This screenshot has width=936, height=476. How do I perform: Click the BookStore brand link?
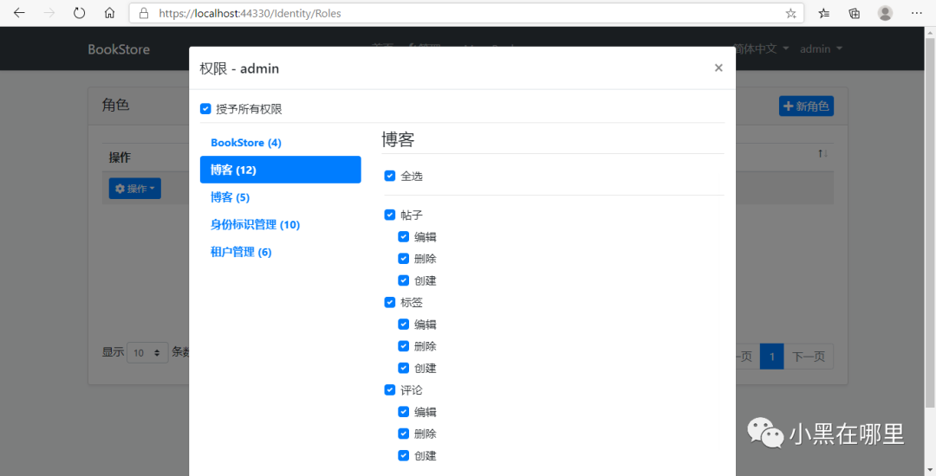(x=119, y=49)
